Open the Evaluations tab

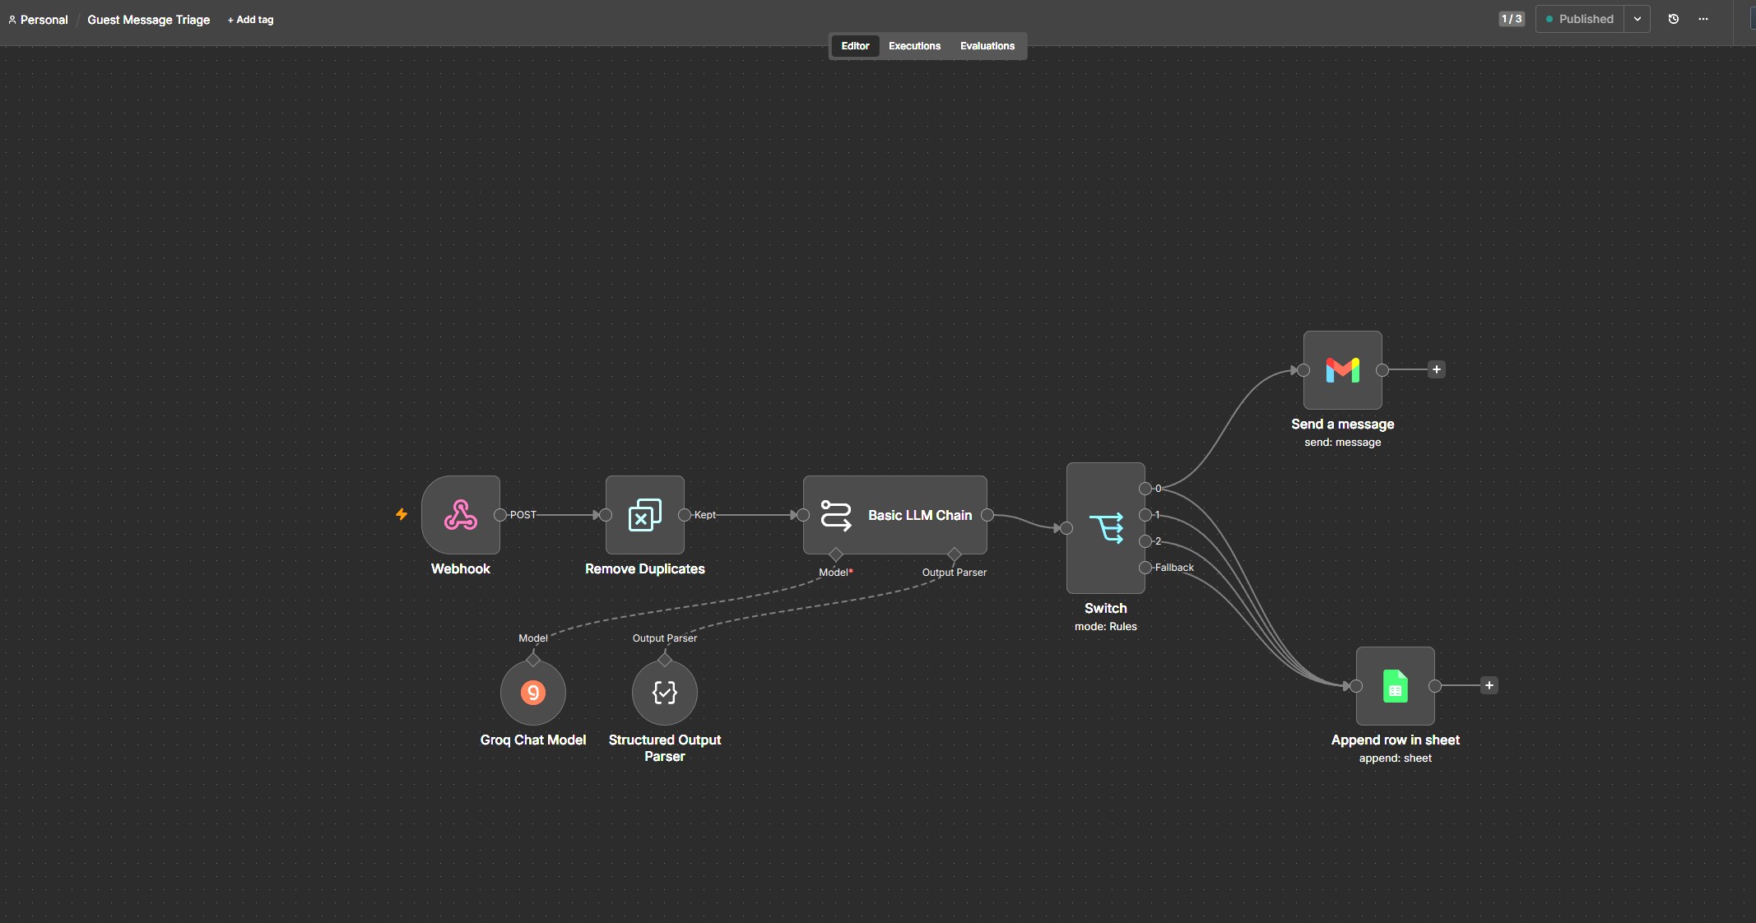tap(987, 46)
